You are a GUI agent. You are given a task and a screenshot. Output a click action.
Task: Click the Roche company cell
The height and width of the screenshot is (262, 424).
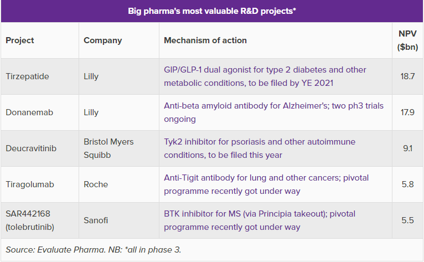(96, 184)
